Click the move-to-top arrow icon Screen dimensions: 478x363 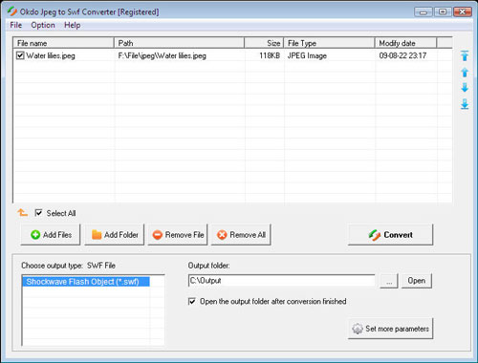pos(465,55)
